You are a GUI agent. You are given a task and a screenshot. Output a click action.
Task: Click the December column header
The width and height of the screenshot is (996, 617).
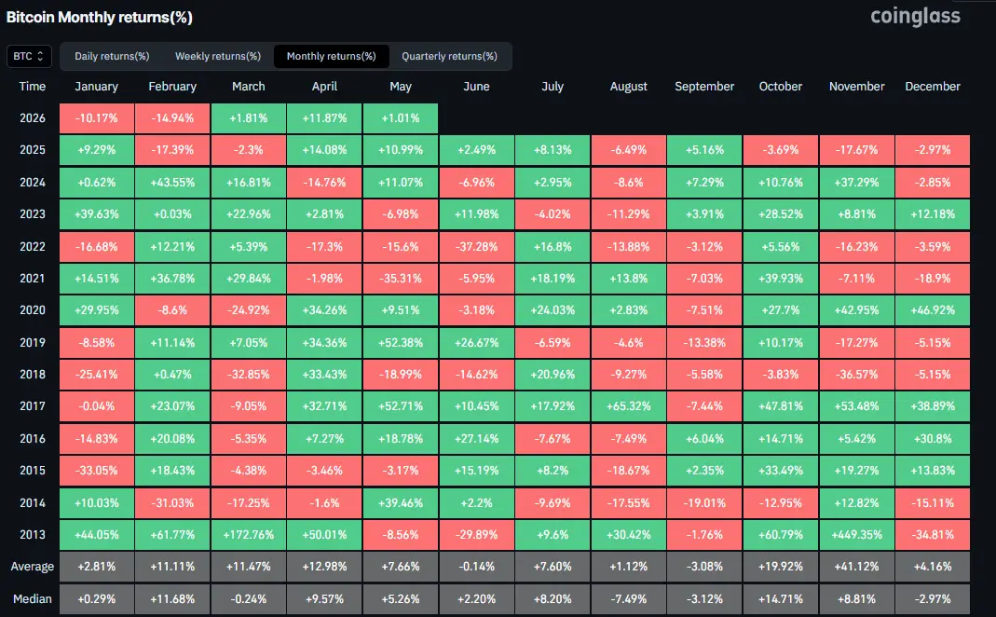(933, 87)
